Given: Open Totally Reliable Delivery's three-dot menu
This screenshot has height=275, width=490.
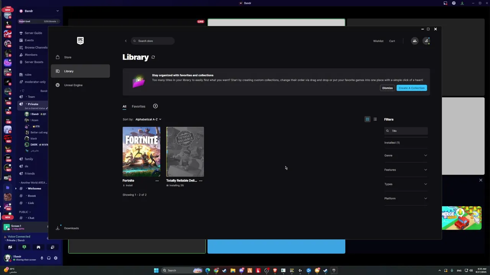Looking at the screenshot, I should click(x=201, y=181).
